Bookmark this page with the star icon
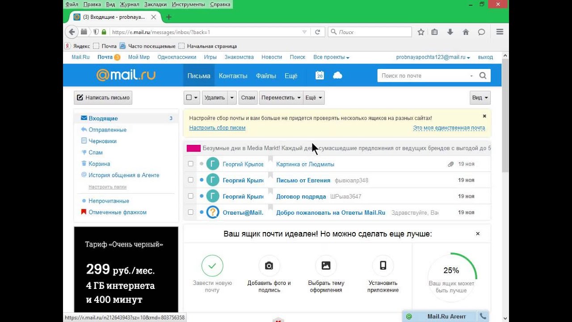The image size is (572, 322). 421,32
